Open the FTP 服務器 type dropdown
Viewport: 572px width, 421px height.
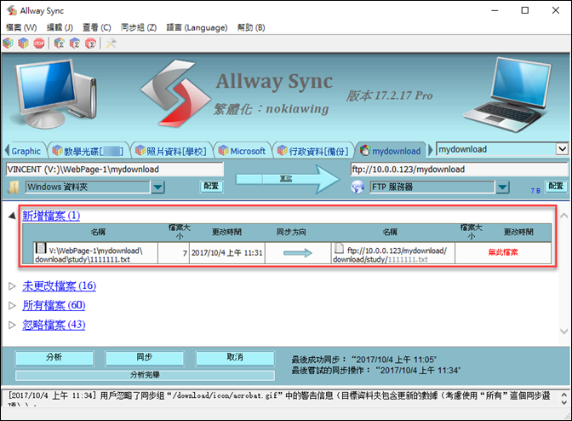502,187
